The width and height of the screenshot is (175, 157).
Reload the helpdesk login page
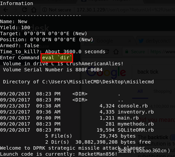point(24,10)
